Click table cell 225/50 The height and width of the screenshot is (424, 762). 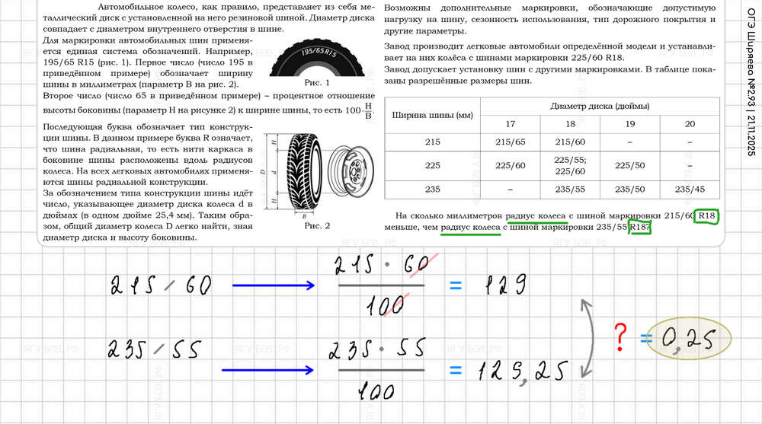(629, 165)
